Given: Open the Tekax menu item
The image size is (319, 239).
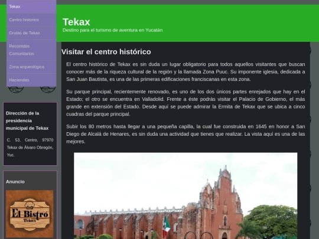Looking at the screenshot, I should (31, 6).
